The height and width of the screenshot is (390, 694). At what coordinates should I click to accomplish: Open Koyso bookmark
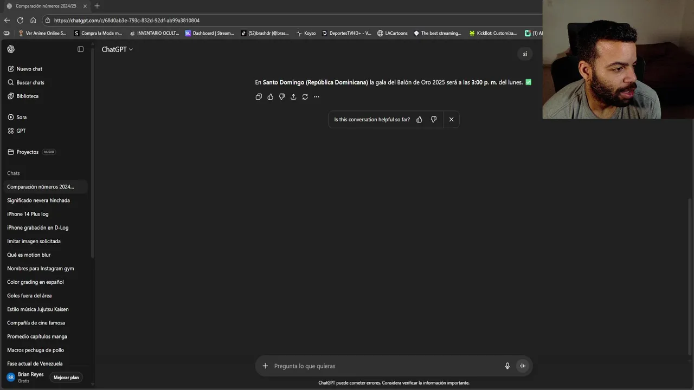pos(306,33)
